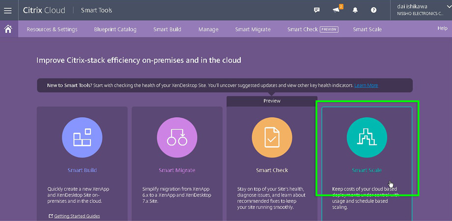452x221 pixels.
Task: Open the chat feedback icon
Action: pyautogui.click(x=317, y=10)
